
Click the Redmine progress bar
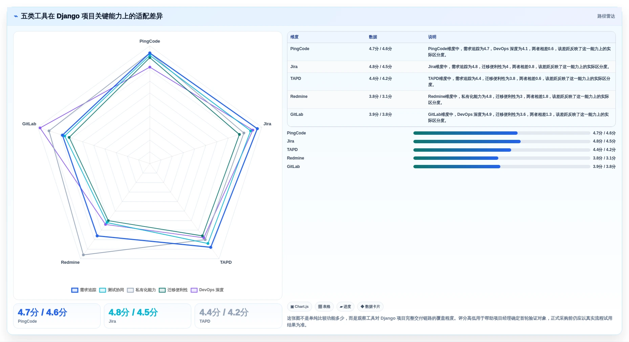pos(502,158)
